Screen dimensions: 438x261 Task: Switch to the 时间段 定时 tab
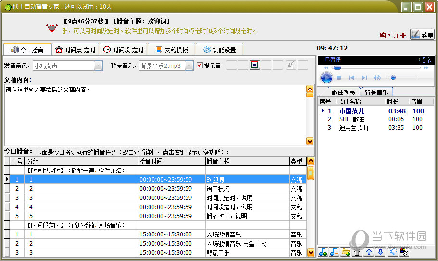coord(124,50)
